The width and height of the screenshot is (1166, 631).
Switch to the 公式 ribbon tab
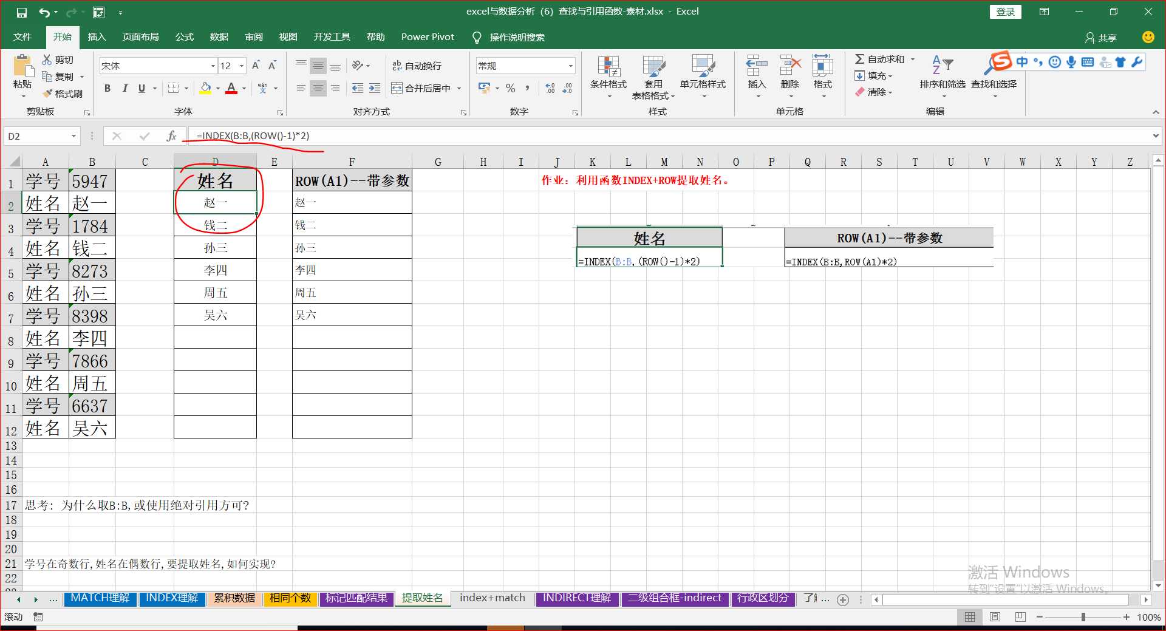tap(184, 37)
